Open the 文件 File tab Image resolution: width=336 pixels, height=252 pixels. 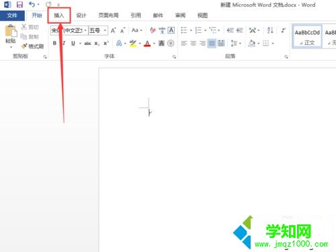12,15
